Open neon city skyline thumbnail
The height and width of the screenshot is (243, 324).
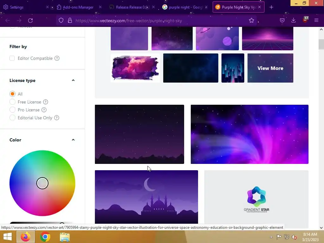[x=233, y=68]
